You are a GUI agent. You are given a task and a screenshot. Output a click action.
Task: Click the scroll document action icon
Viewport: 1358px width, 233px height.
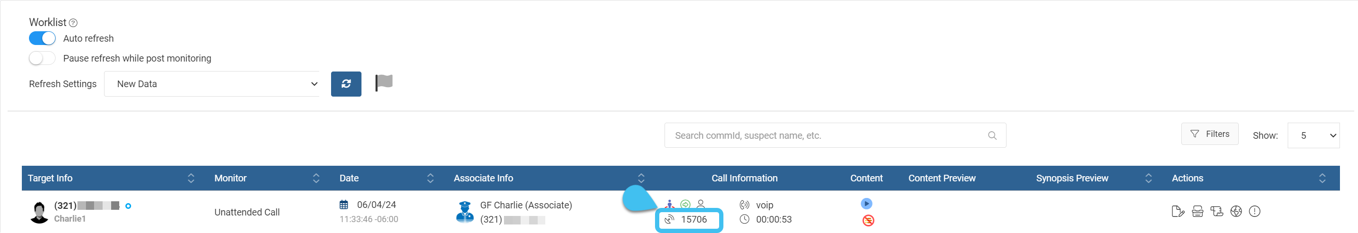(1217, 211)
